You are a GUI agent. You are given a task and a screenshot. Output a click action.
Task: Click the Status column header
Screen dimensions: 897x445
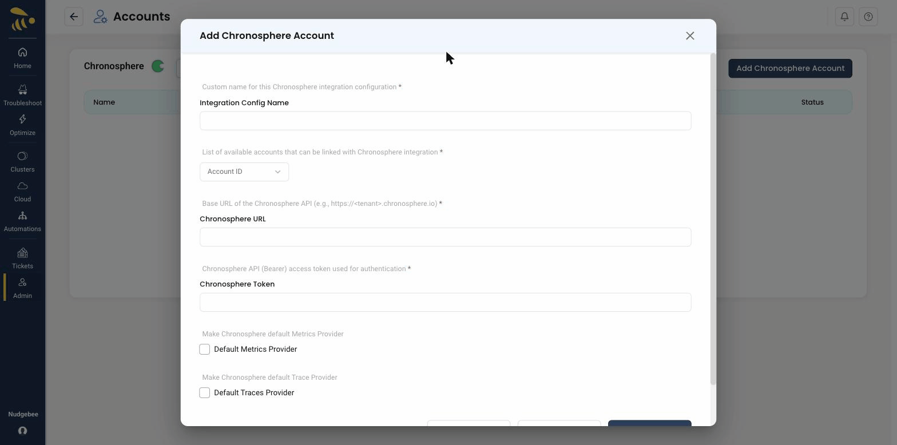(x=812, y=102)
